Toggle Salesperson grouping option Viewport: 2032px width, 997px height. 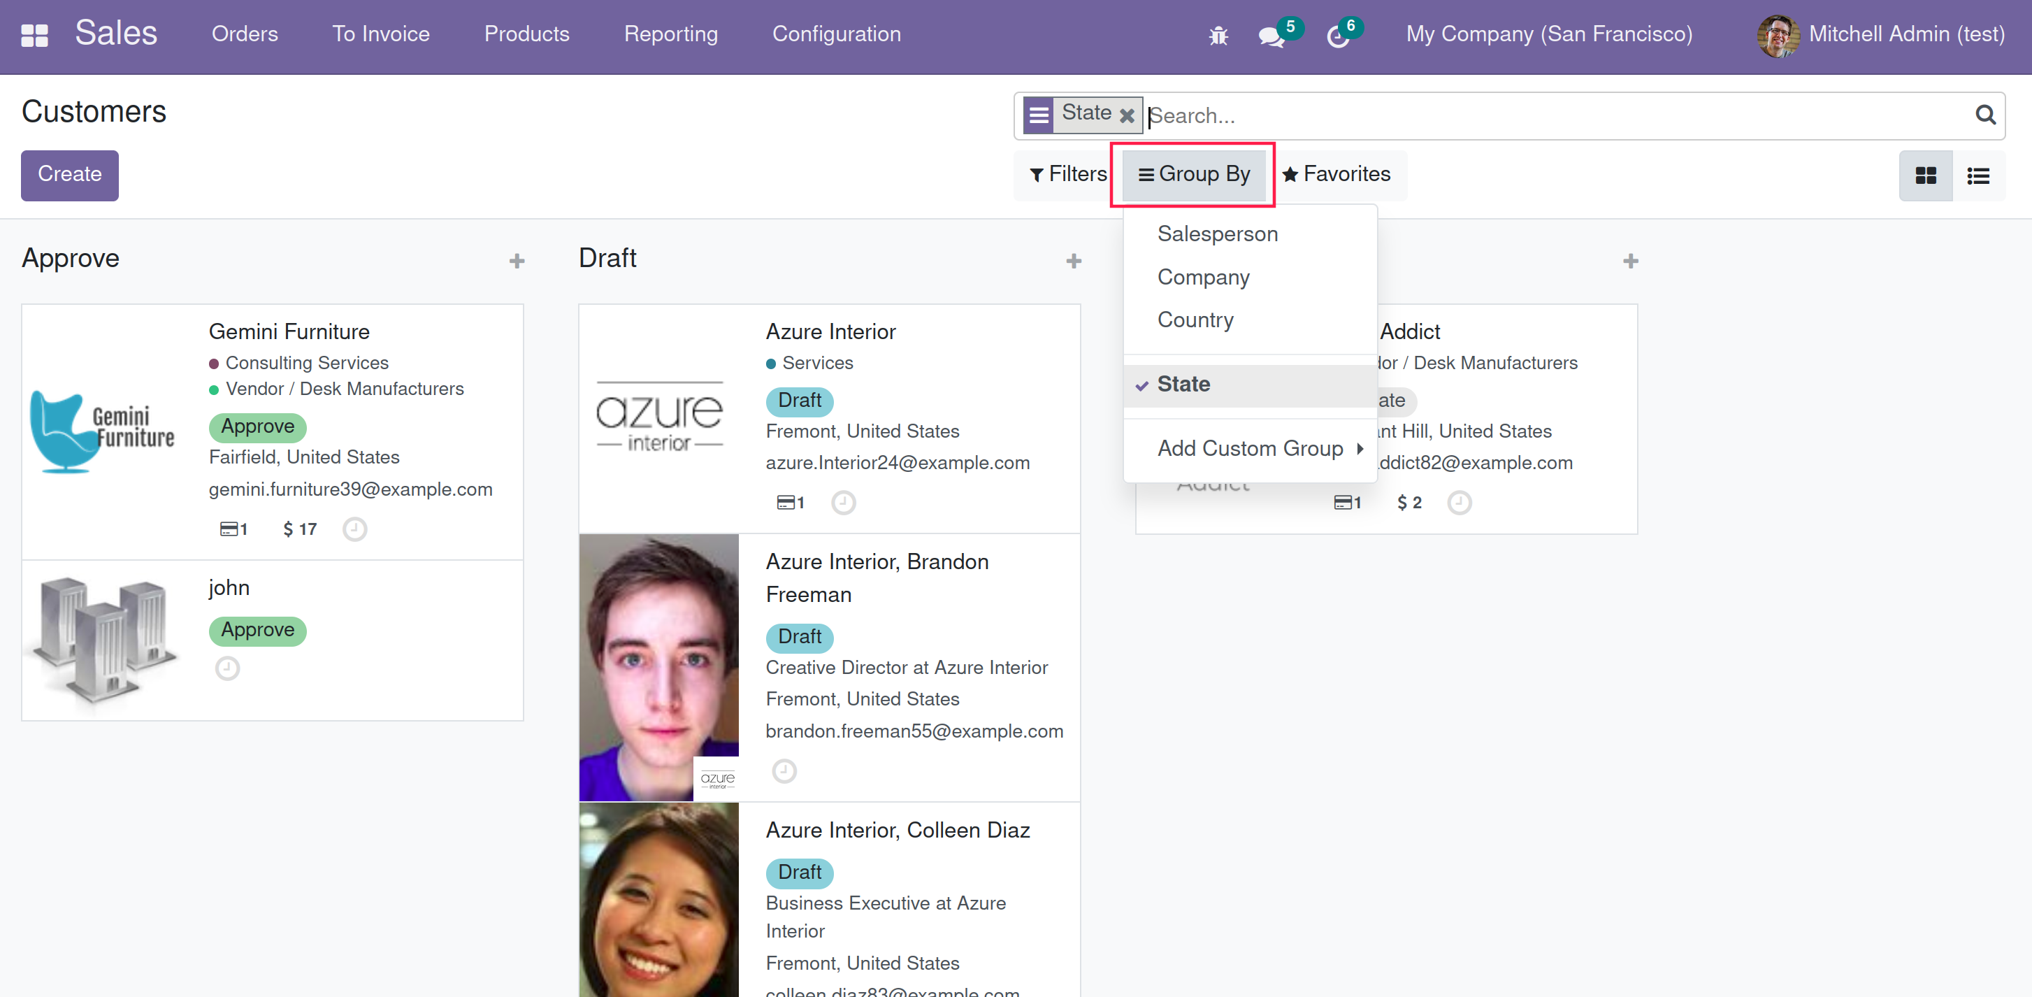1250,234
